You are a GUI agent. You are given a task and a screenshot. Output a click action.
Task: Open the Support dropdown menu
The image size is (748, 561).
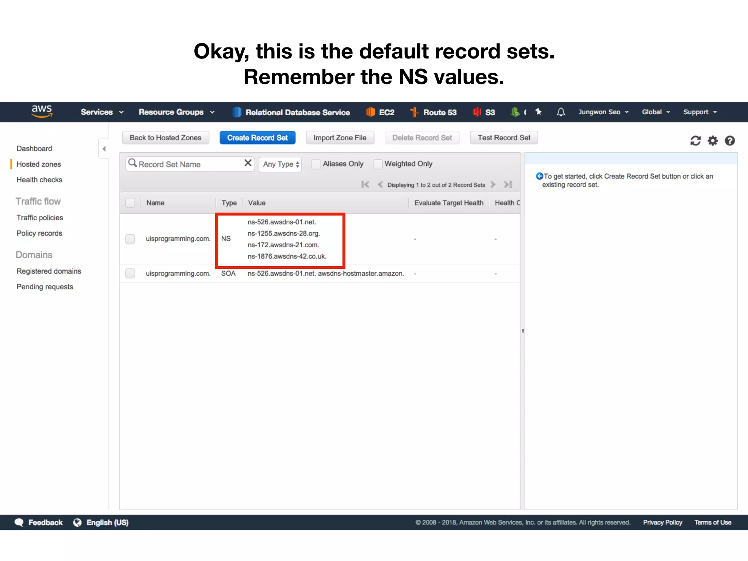[700, 112]
